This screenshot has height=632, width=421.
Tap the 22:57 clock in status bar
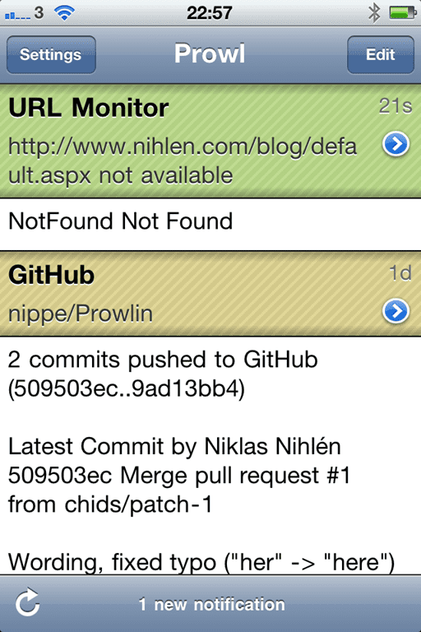(210, 13)
